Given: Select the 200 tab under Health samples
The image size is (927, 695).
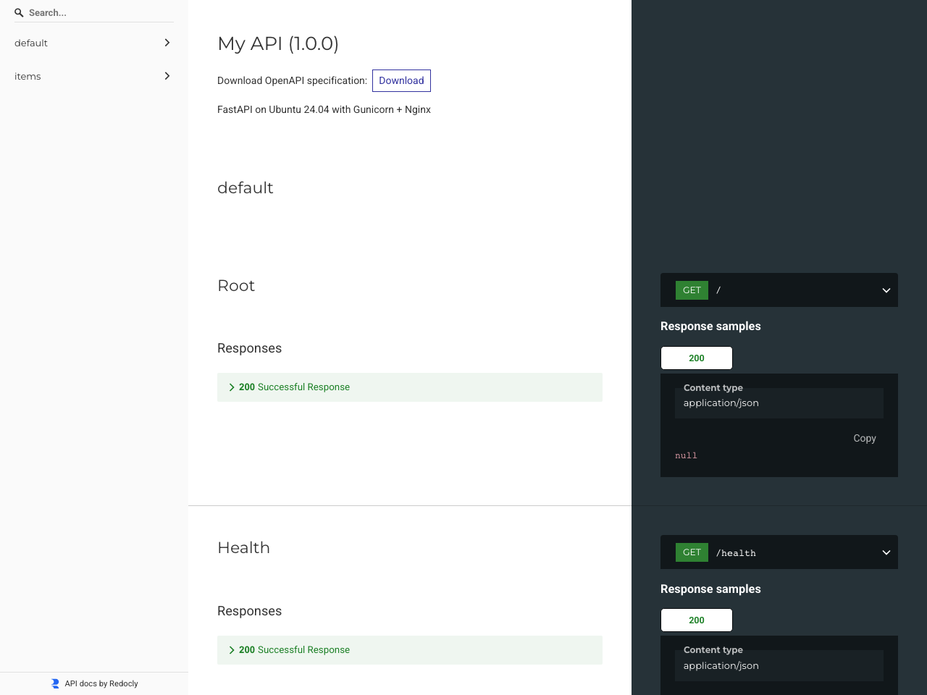Looking at the screenshot, I should pyautogui.click(x=697, y=620).
